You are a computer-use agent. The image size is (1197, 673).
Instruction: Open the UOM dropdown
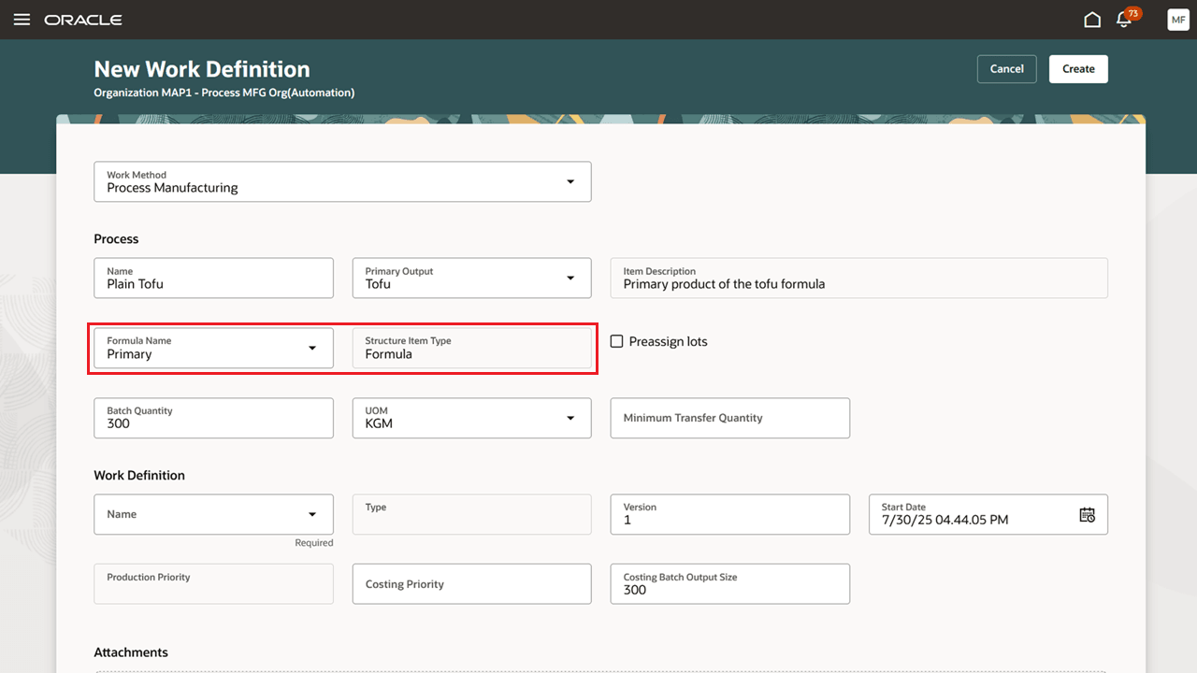pyautogui.click(x=570, y=418)
